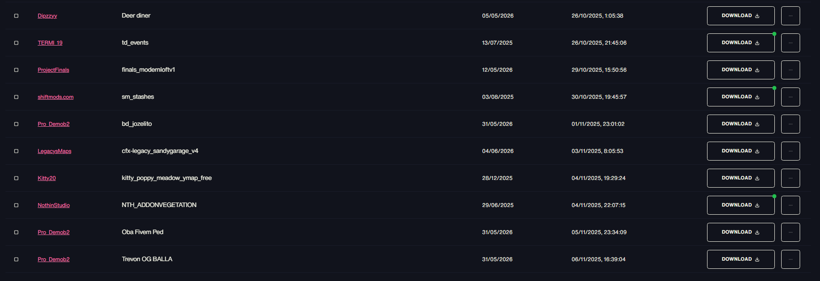Image resolution: width=820 pixels, height=281 pixels.
Task: Open more options for NTH_ADDONVEGETATION row
Action: click(790, 205)
